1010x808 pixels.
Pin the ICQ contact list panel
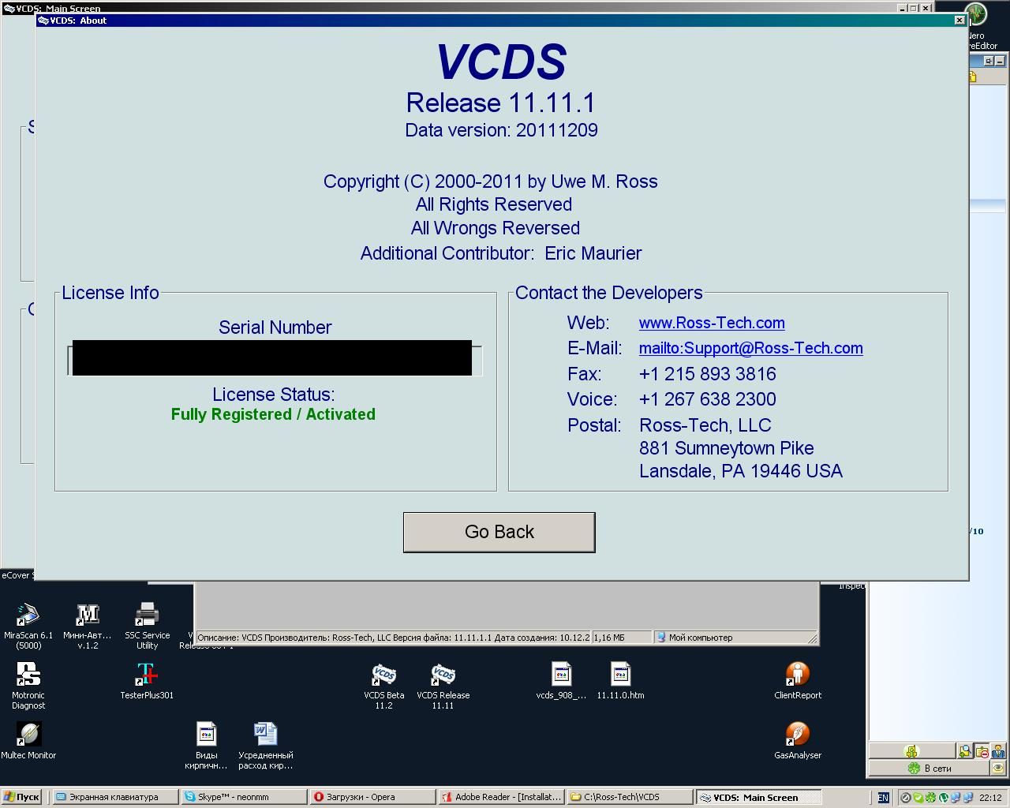pos(988,61)
